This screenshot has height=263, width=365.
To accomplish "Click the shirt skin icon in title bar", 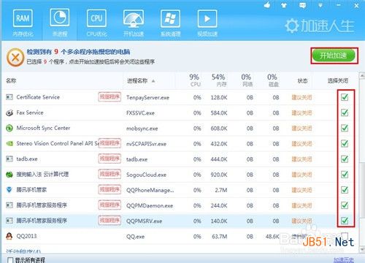I will pos(284,5).
